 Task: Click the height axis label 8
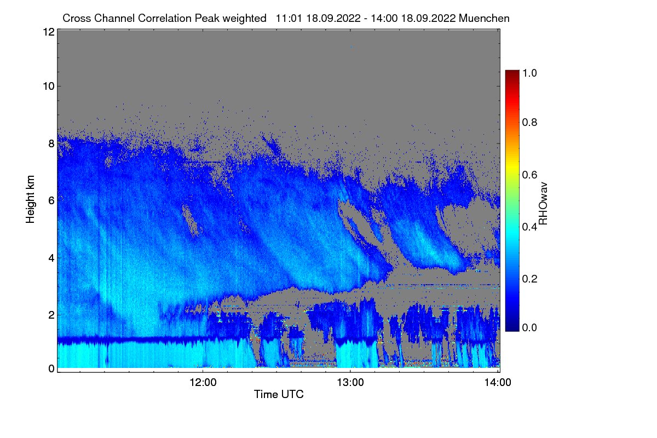coord(51,143)
